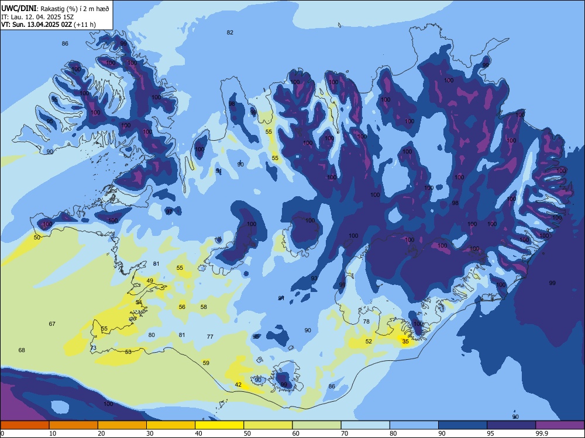Select the 30–40 golden legend swatch
Image resolution: width=585 pixels, height=438 pixels.
click(171, 425)
